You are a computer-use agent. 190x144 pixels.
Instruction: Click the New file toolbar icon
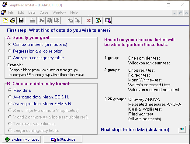pos(5,21)
